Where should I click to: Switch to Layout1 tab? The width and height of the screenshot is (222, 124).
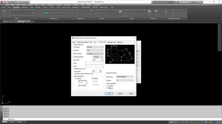pyautogui.click(x=12, y=122)
